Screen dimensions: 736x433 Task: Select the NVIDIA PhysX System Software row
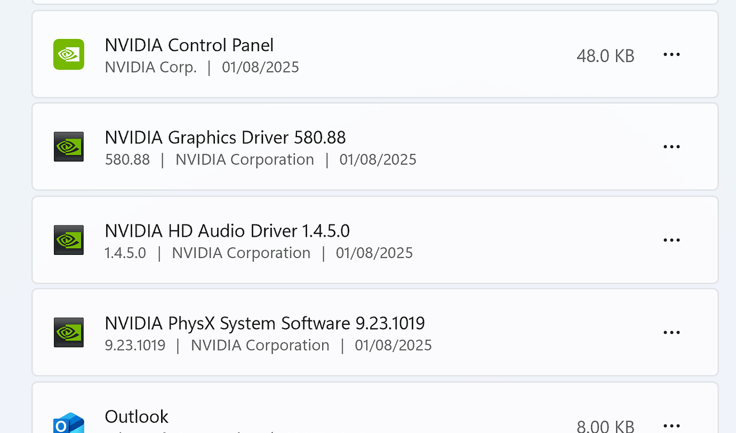[x=373, y=332]
